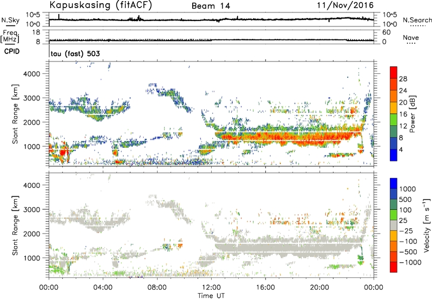Select the 2000 tick in velocity panel
The height and width of the screenshot is (299, 432).
point(31,234)
